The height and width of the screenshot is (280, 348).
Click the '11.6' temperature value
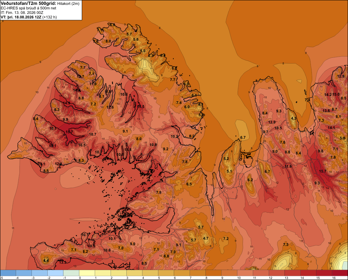pos(288,166)
